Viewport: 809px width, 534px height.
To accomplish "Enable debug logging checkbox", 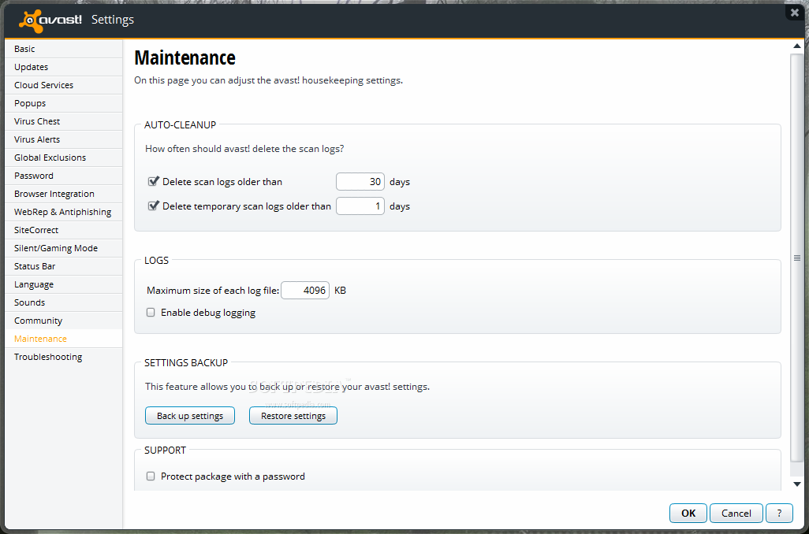I will [151, 313].
